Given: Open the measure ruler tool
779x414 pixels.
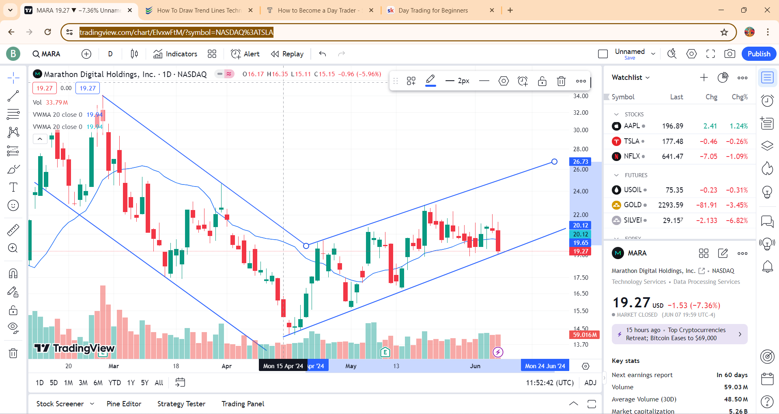Looking at the screenshot, I should tap(13, 230).
